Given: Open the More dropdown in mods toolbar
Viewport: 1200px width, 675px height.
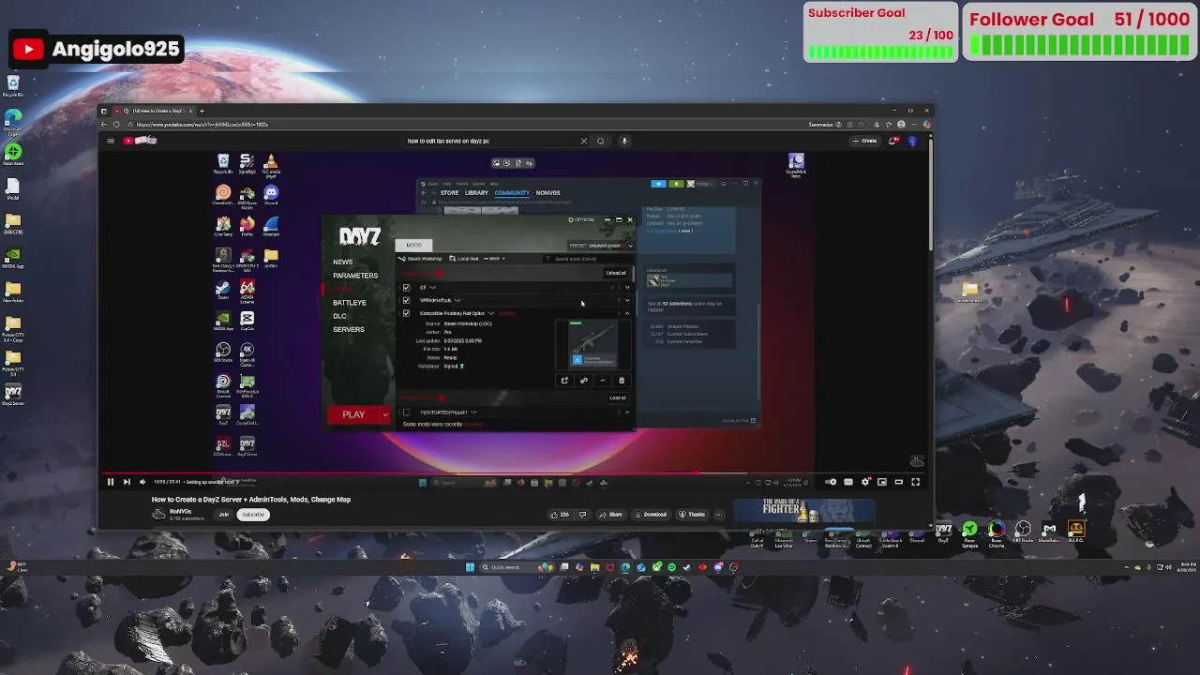Looking at the screenshot, I should [496, 259].
